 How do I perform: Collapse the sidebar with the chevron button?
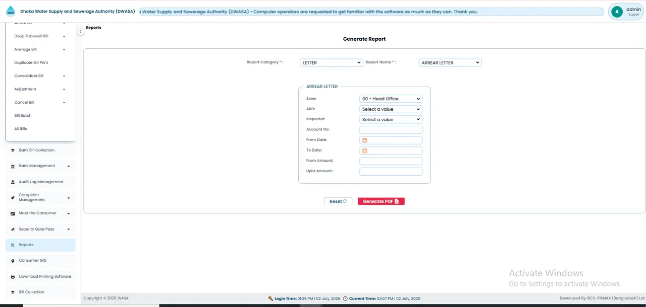coord(80,32)
